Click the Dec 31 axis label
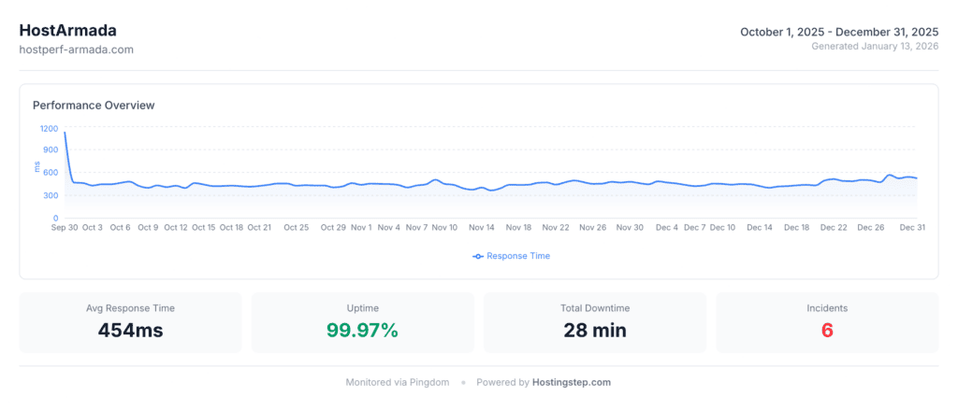Image resolution: width=958 pixels, height=411 pixels. click(x=912, y=227)
